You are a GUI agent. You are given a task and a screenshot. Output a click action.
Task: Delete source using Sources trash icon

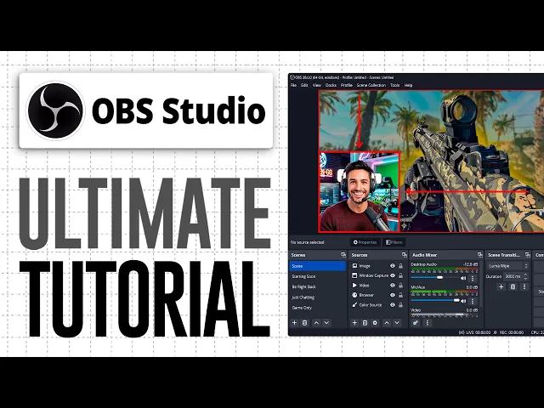click(365, 323)
